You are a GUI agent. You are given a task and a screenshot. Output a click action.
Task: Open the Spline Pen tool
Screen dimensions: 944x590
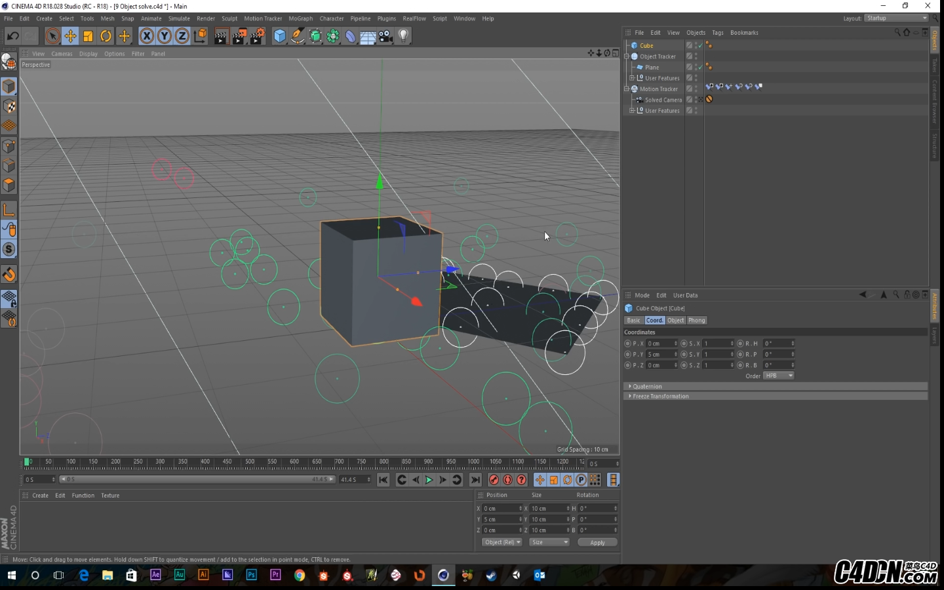point(298,36)
